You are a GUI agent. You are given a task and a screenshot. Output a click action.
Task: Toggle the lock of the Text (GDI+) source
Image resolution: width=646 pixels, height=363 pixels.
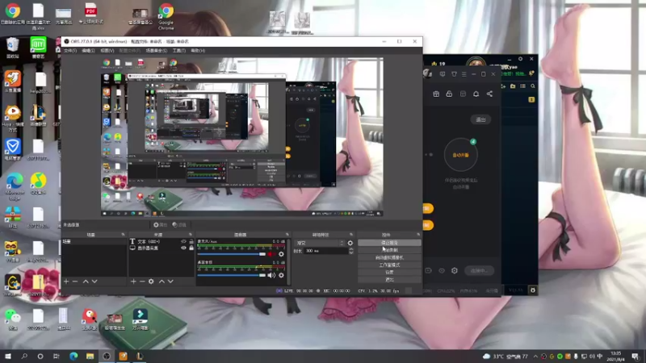(191, 241)
